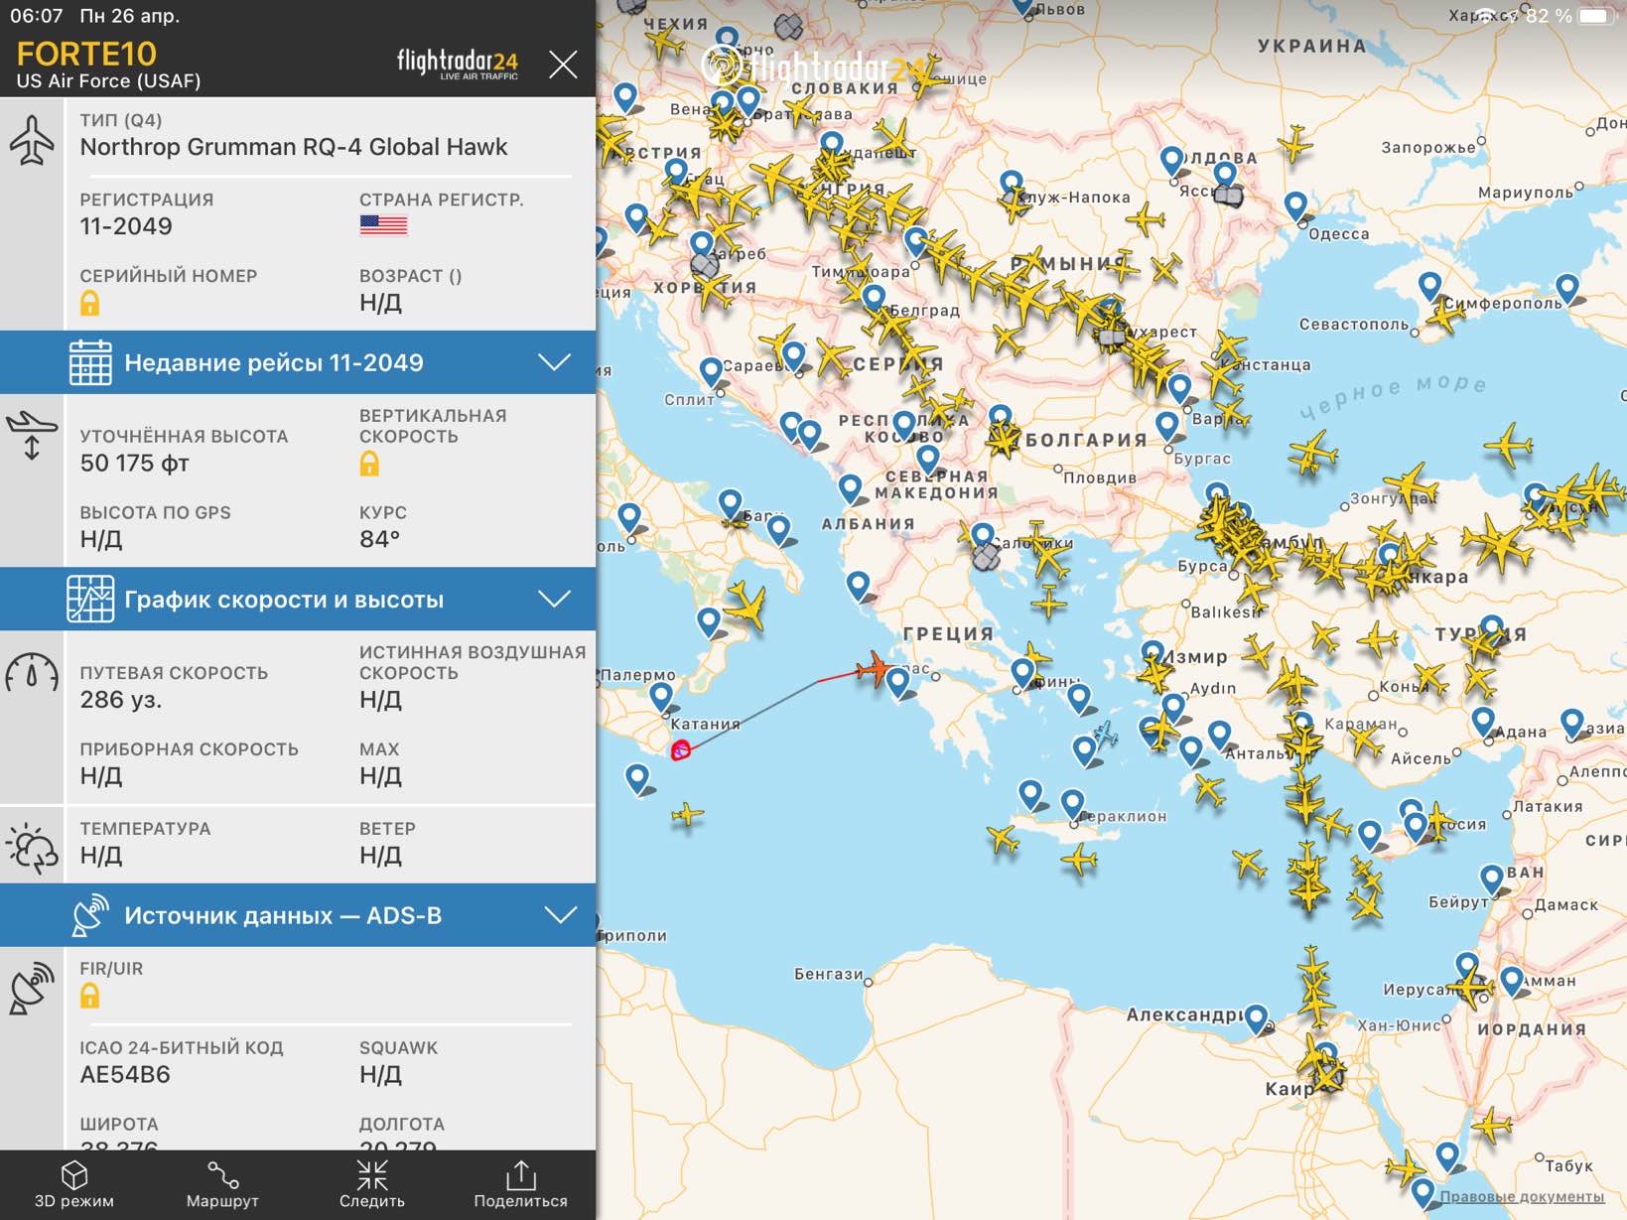Image resolution: width=1627 pixels, height=1220 pixels.
Task: Open the airport pin left of Симферополь label
Action: 1429,288
